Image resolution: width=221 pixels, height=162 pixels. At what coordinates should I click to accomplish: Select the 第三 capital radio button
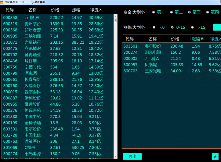pyautogui.click(x=190, y=12)
